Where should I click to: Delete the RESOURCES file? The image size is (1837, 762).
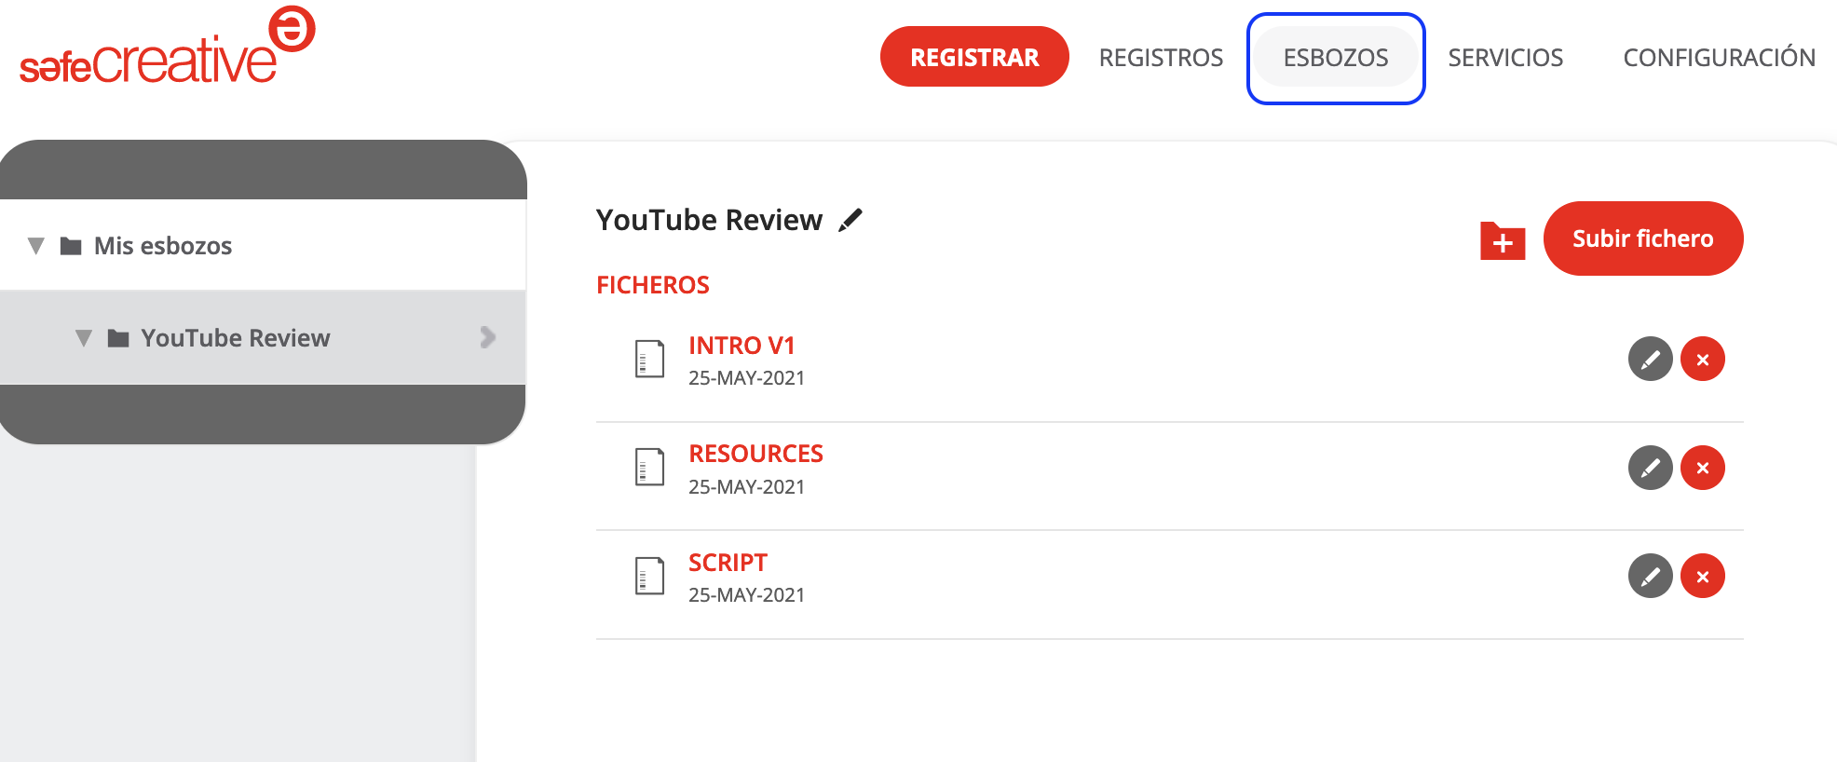[1702, 468]
